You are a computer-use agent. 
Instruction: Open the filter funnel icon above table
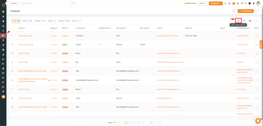[x=244, y=21]
